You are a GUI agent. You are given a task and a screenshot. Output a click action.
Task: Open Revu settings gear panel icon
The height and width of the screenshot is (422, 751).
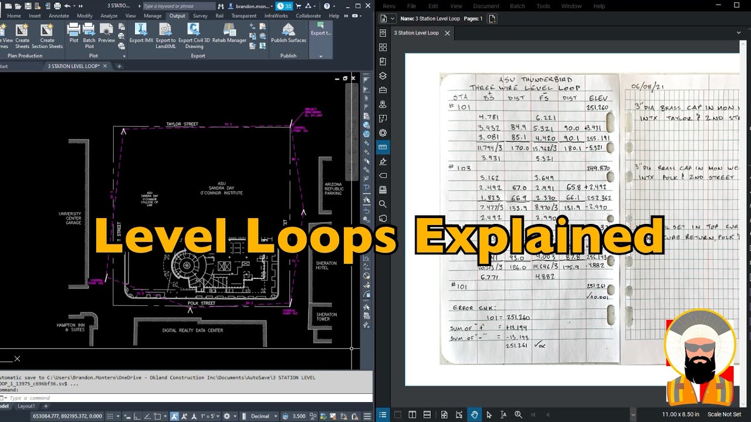coord(383,133)
